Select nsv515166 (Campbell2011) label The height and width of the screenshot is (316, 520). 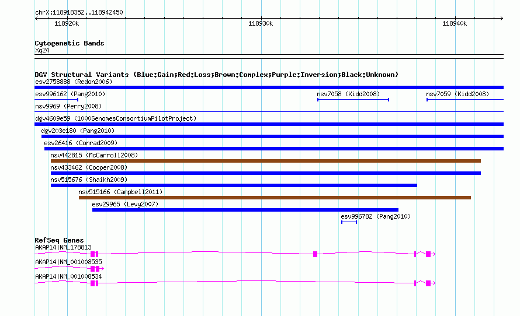click(x=120, y=192)
